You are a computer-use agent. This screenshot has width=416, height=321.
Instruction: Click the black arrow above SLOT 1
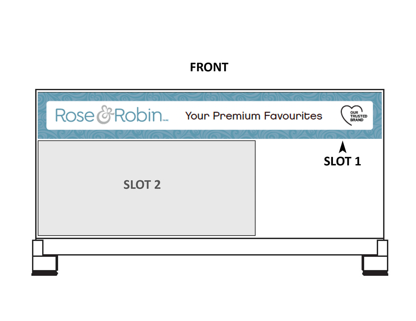coord(343,147)
